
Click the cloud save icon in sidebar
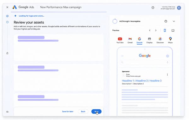pyautogui.click(x=7, y=112)
